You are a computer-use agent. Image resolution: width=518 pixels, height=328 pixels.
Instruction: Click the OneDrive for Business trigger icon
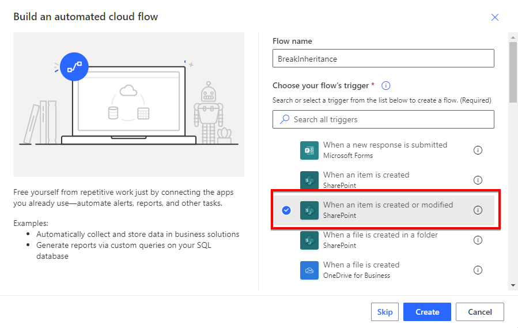pos(309,270)
